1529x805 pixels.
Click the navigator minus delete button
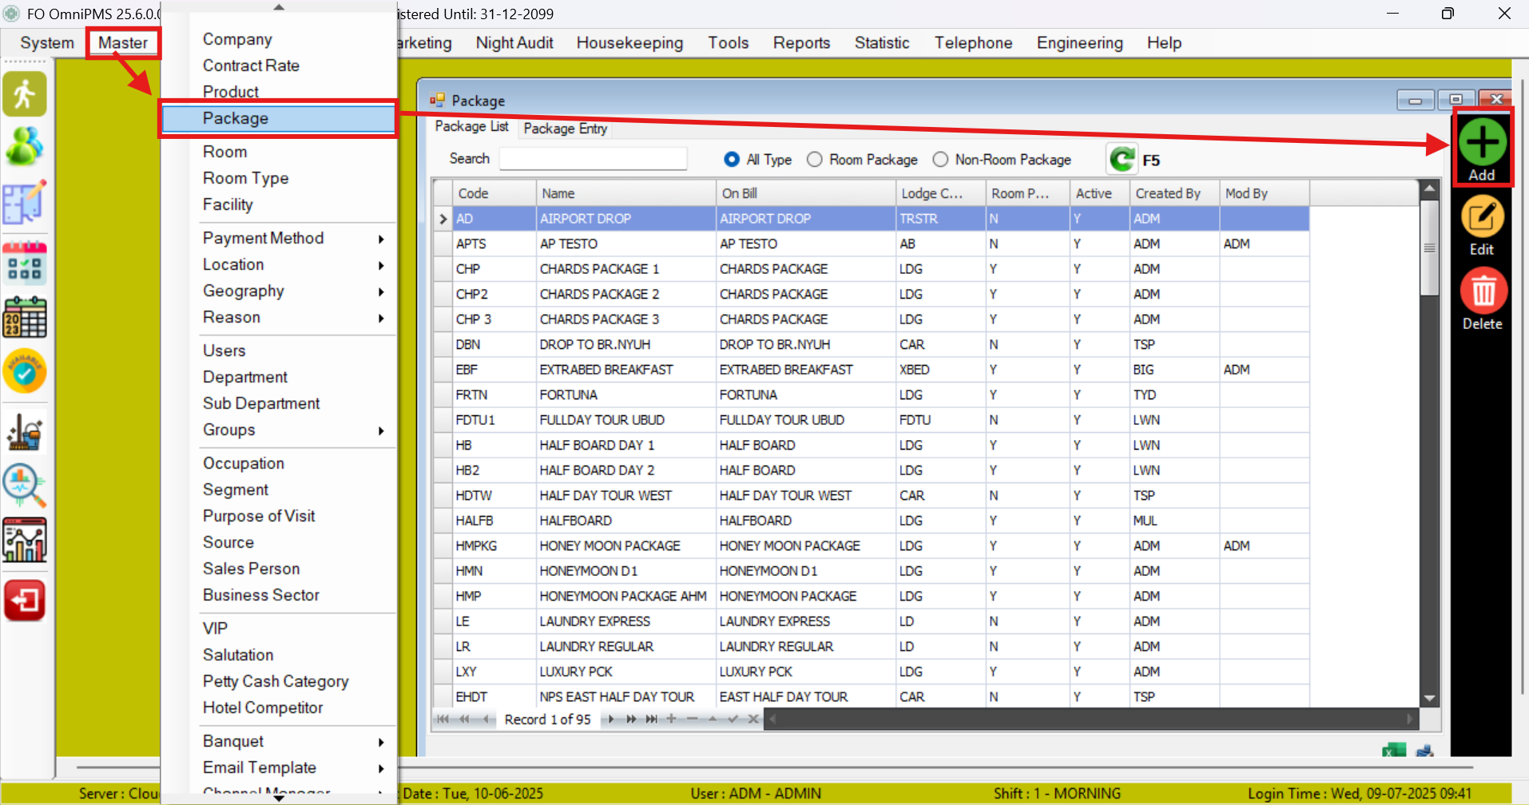[x=692, y=719]
